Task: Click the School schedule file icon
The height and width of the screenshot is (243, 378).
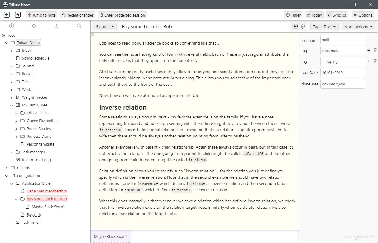Action: click(18, 58)
